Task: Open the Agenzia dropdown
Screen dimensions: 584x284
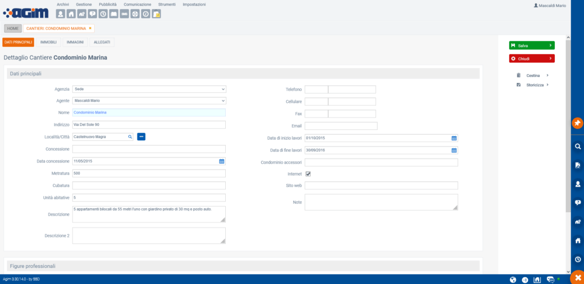Action: point(149,89)
